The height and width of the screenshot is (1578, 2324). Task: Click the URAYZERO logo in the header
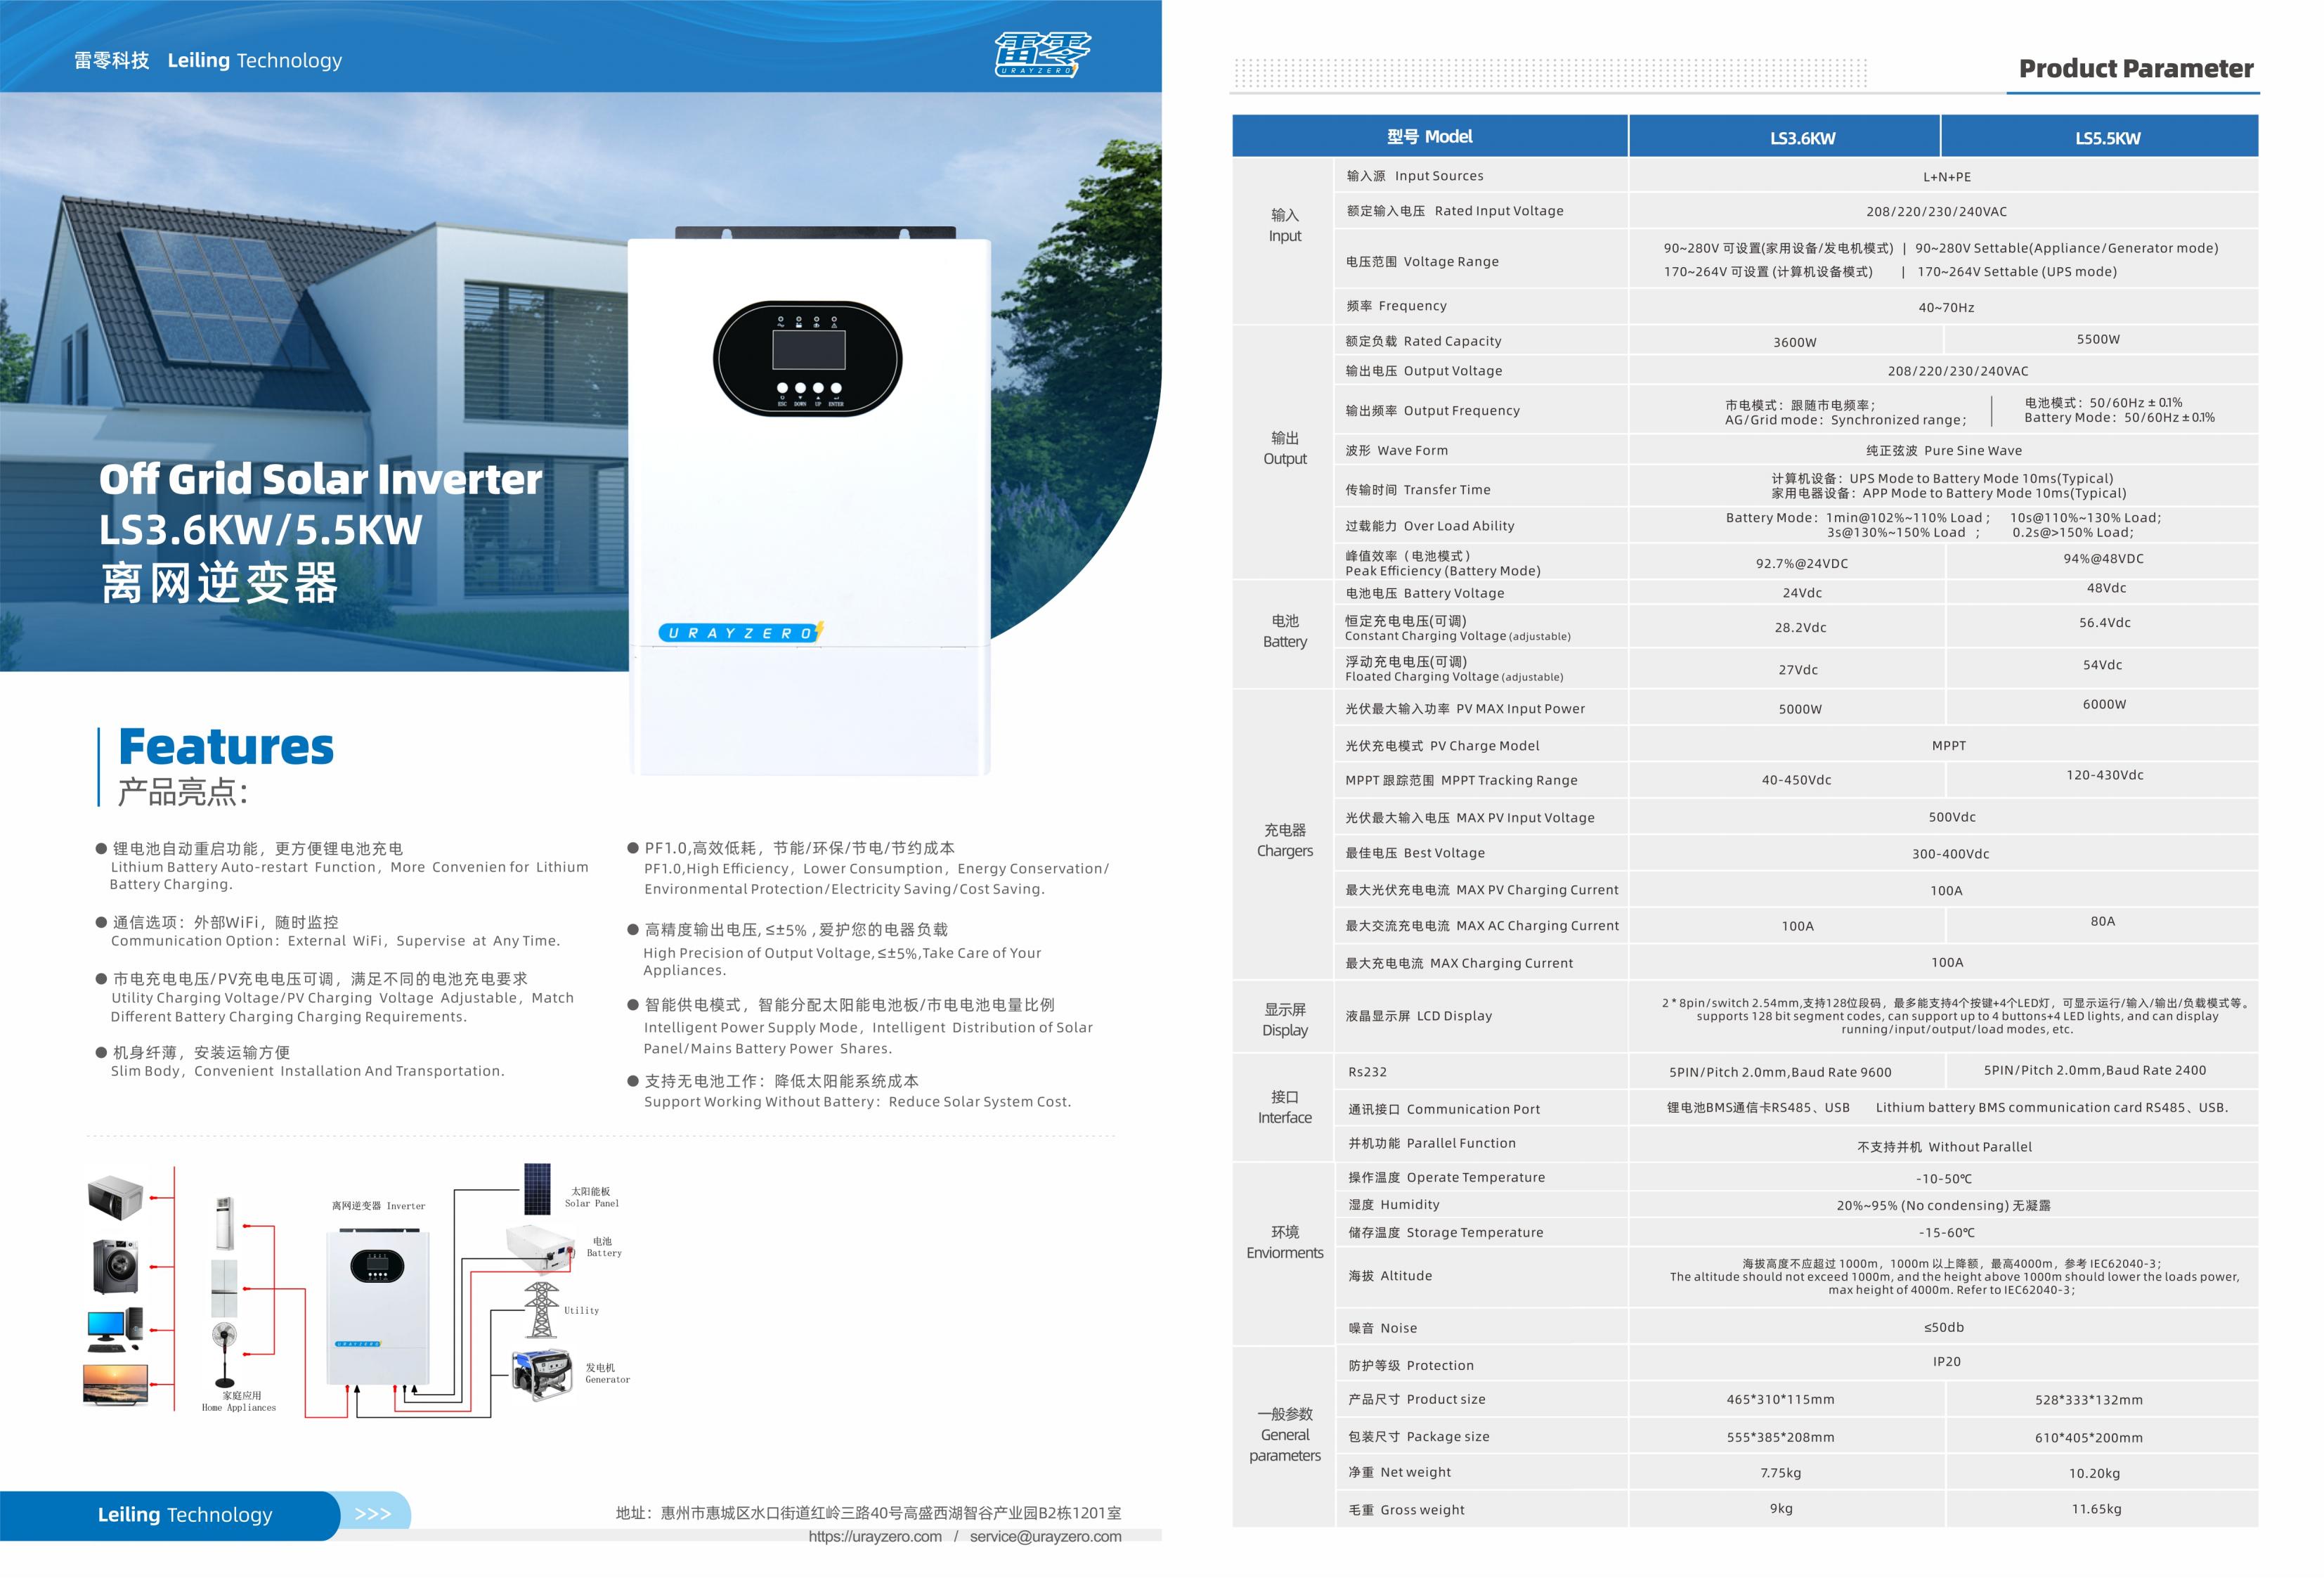pos(1042,54)
